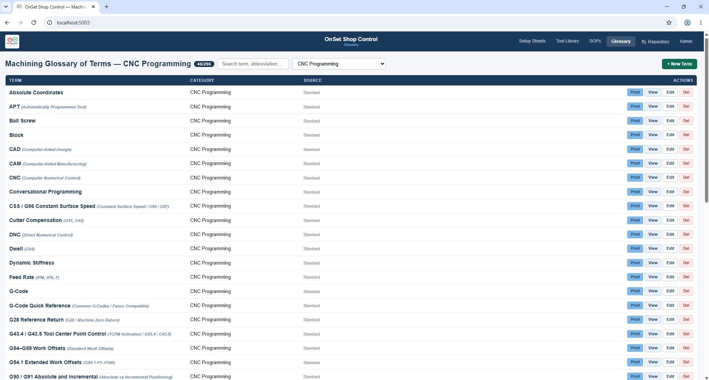View site information icon in address bar
Image resolution: width=709 pixels, height=380 pixels.
50,23
